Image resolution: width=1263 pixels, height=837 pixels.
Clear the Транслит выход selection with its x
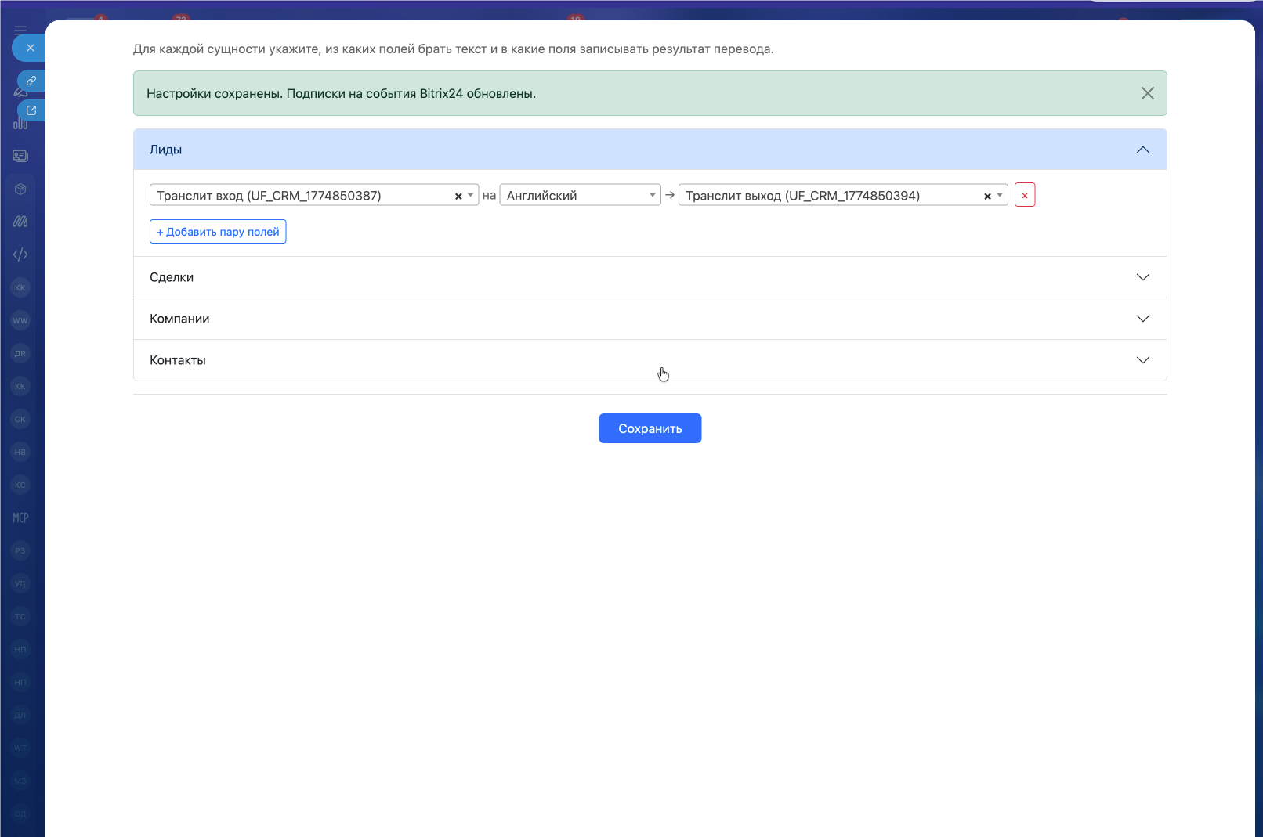coord(987,197)
